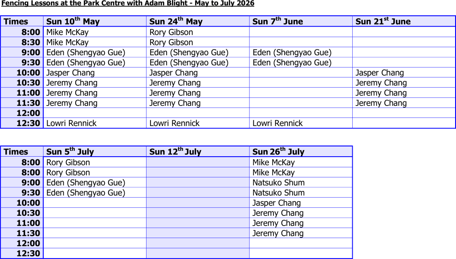Click Mike McKay at 8:00 on 10th May
Image resolution: width=456 pixels, height=259 pixels.
(x=67, y=32)
